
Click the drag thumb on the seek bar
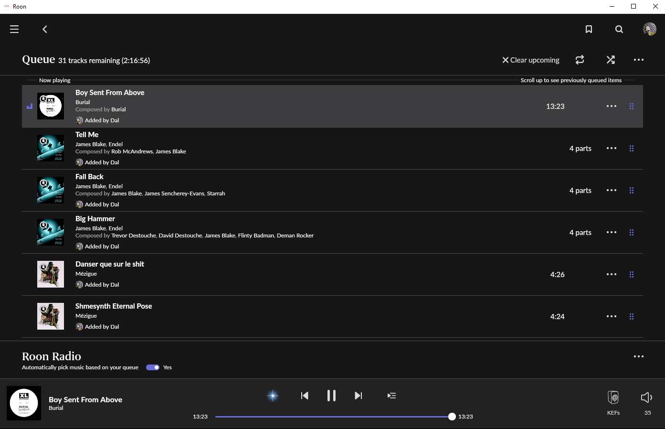point(452,417)
